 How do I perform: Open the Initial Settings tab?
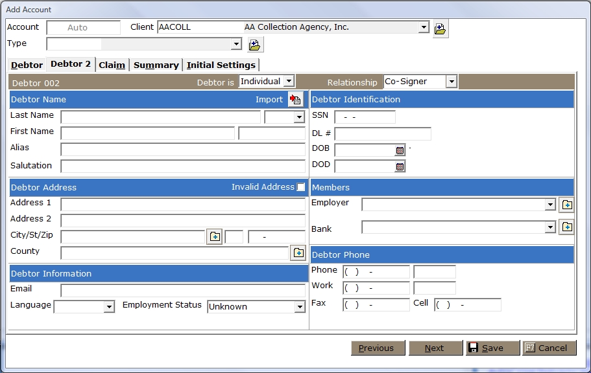221,65
